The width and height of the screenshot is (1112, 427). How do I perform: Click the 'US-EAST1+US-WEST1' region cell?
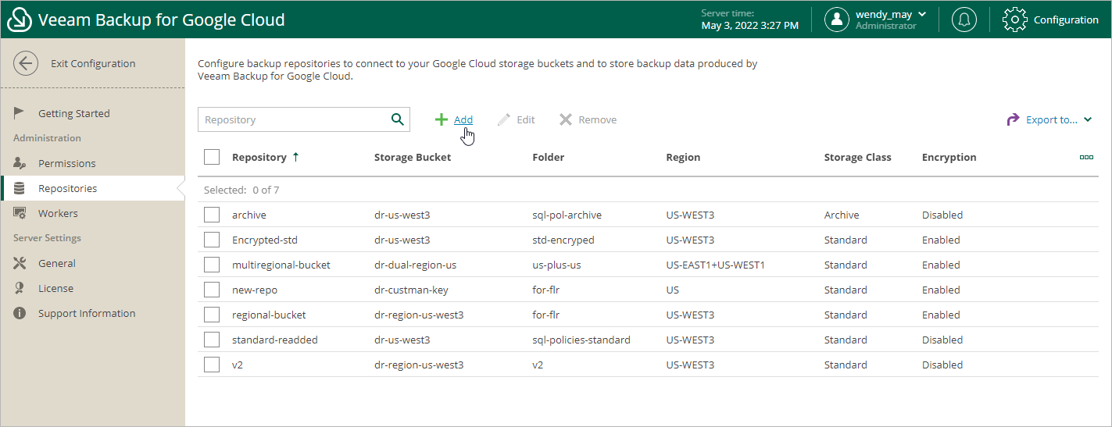click(715, 265)
